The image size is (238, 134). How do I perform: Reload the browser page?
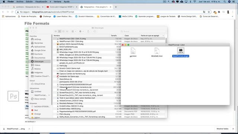(12, 12)
